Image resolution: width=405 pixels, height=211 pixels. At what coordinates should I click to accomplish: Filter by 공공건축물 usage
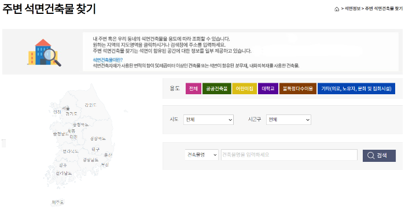[217, 88]
